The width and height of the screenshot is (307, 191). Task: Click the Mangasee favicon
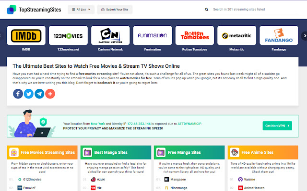166,180
